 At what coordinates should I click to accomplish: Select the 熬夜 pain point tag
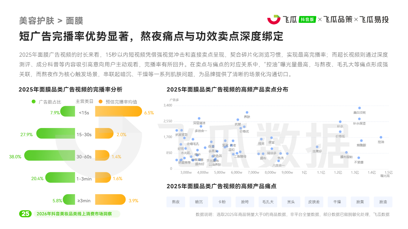tap(176, 202)
